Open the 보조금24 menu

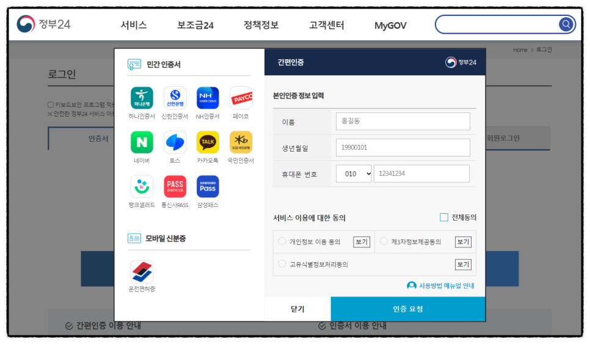[195, 25]
